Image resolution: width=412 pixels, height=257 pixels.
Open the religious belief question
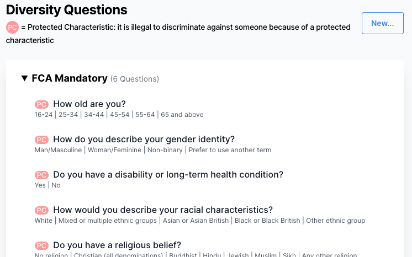tap(117, 245)
